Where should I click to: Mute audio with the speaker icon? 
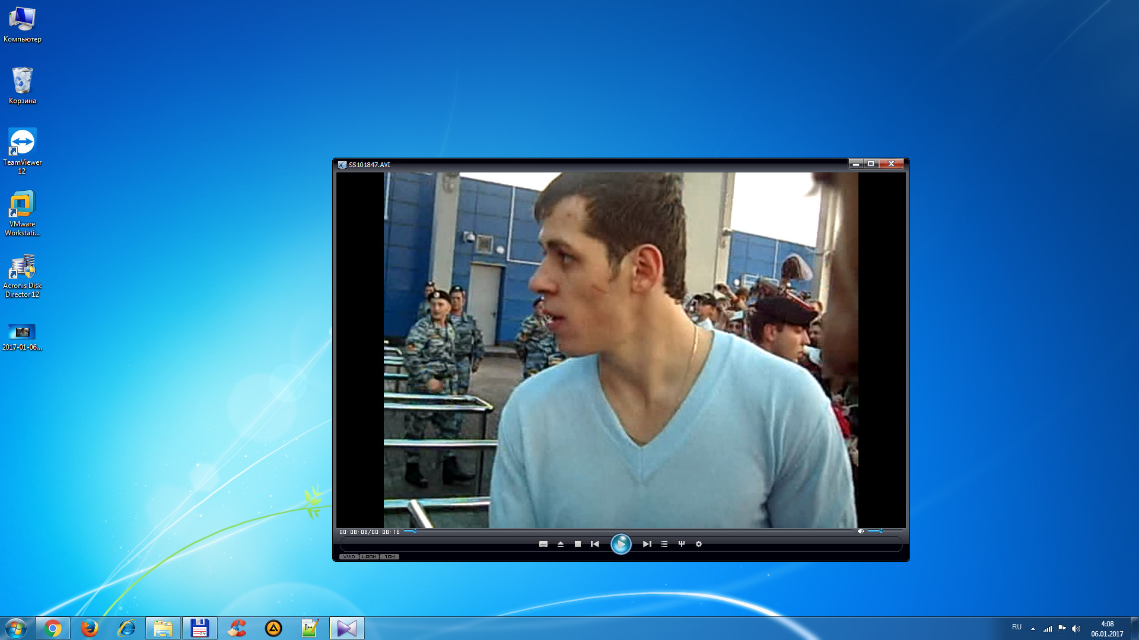tap(860, 532)
